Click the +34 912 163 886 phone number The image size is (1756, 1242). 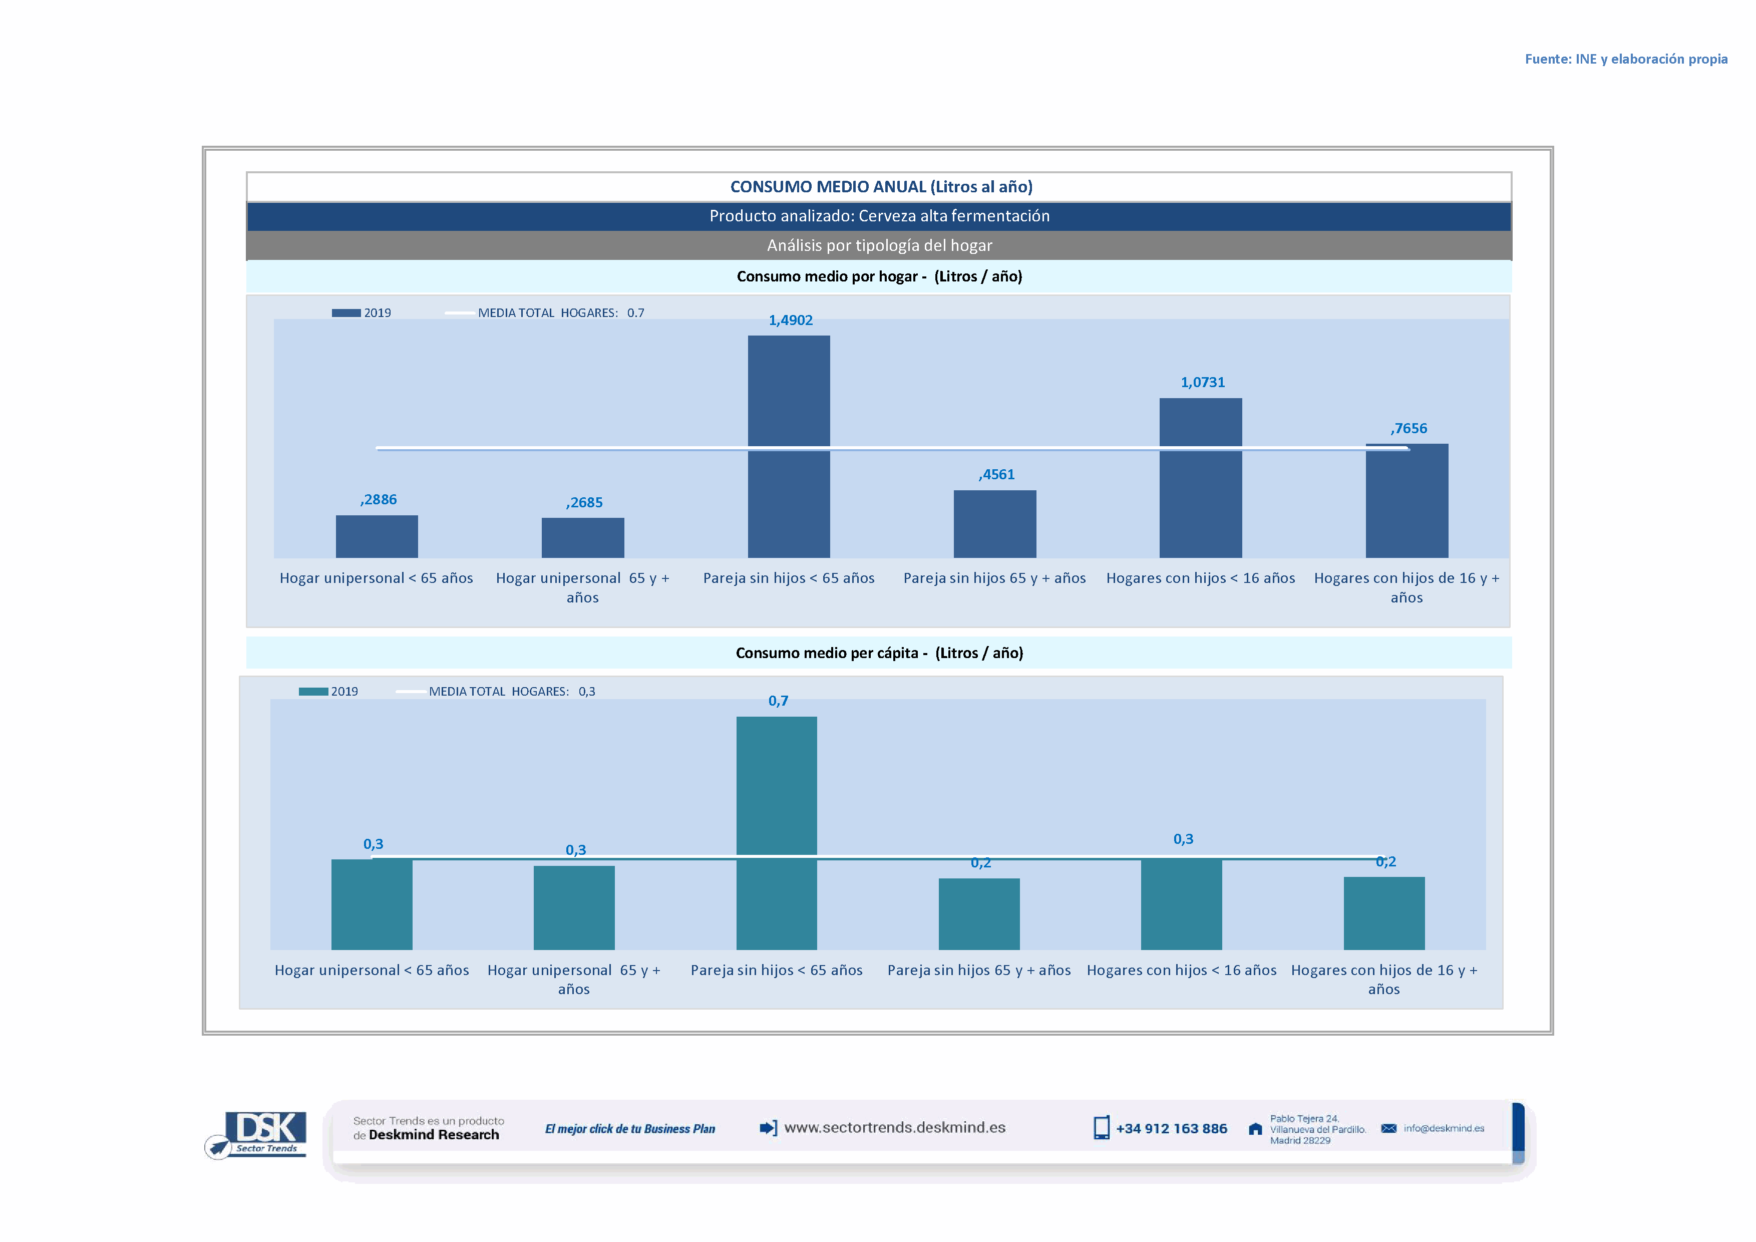pyautogui.click(x=1171, y=1129)
